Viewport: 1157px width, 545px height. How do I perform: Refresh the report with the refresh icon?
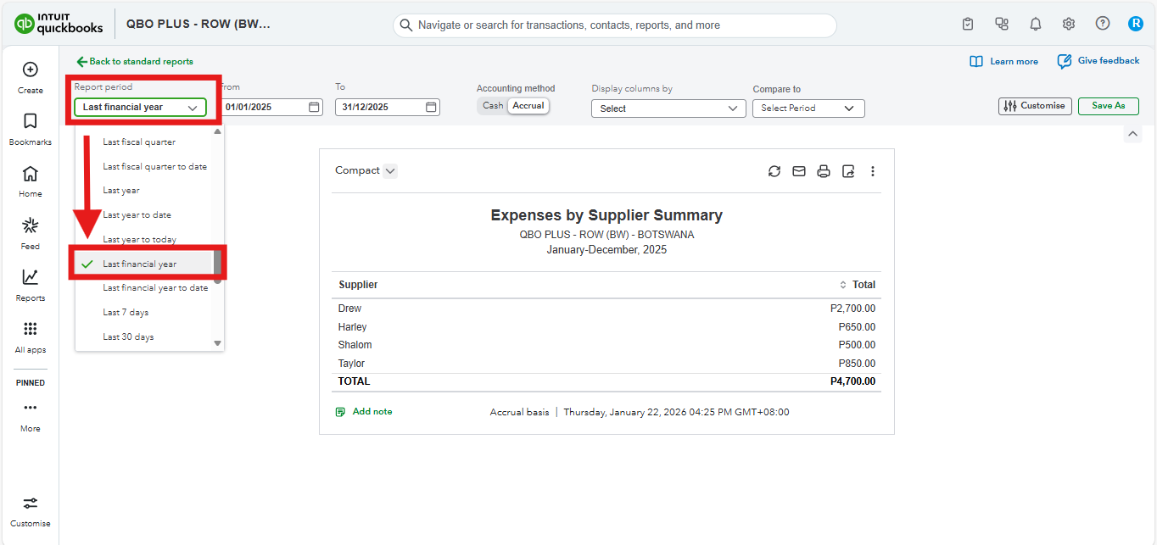[x=774, y=171]
